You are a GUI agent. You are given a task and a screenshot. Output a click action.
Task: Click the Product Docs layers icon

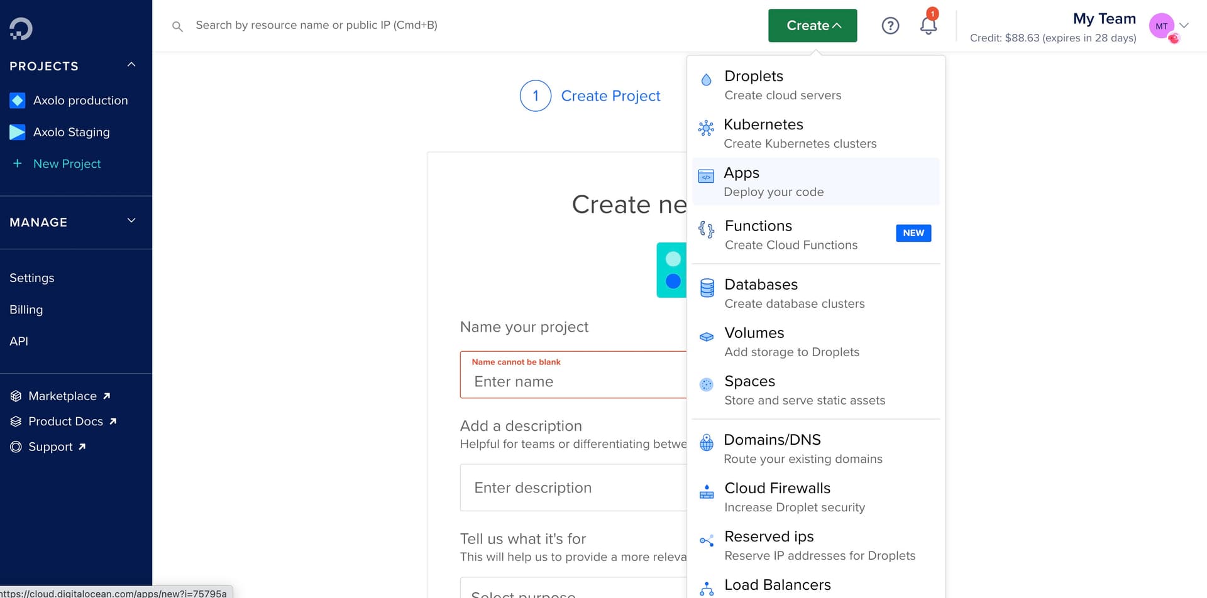(x=16, y=421)
